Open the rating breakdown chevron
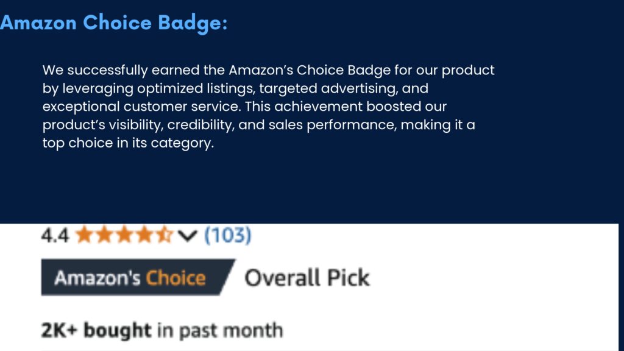The width and height of the screenshot is (624, 351). [x=188, y=236]
